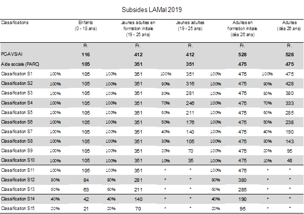
Task: Select the cell with value 21
Action: point(85,208)
